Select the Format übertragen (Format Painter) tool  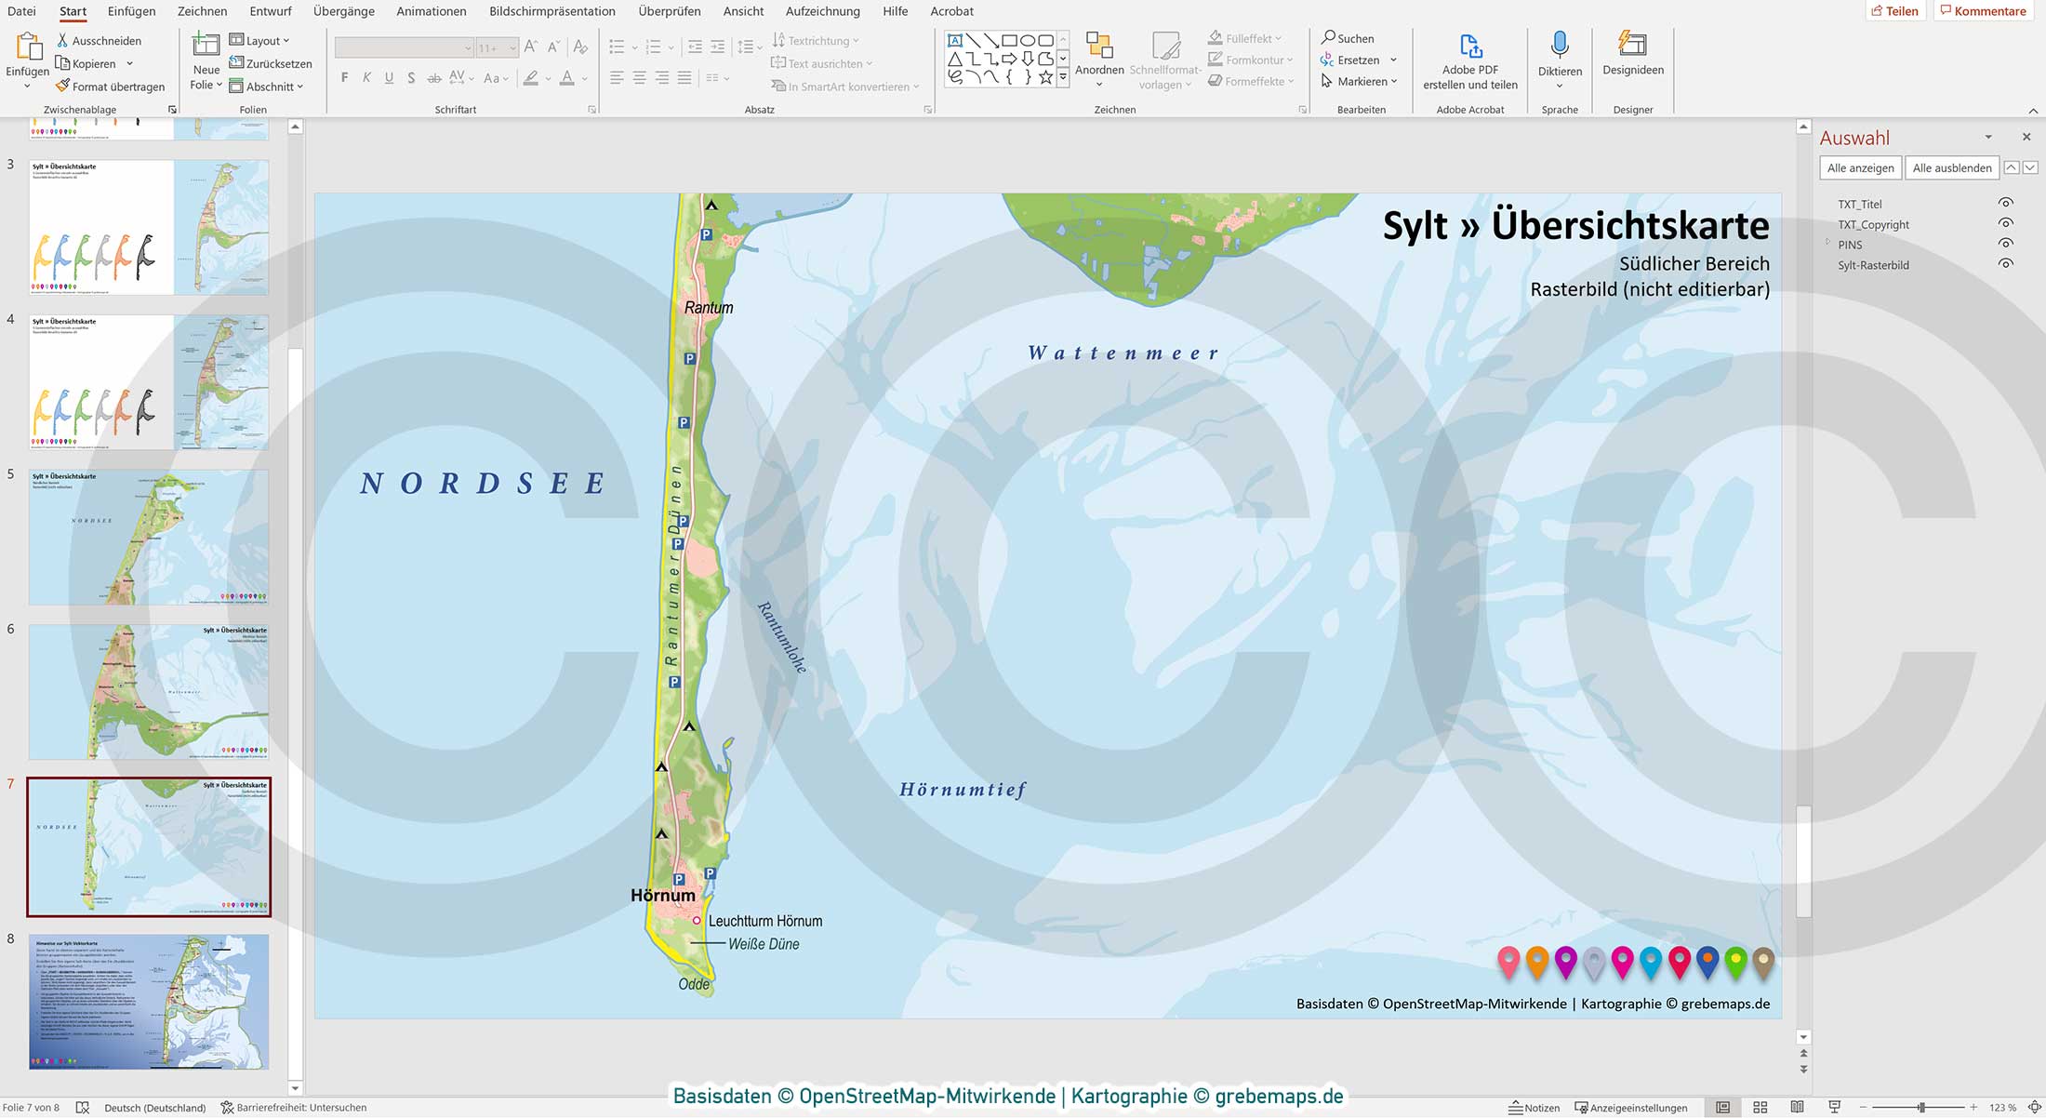112,86
